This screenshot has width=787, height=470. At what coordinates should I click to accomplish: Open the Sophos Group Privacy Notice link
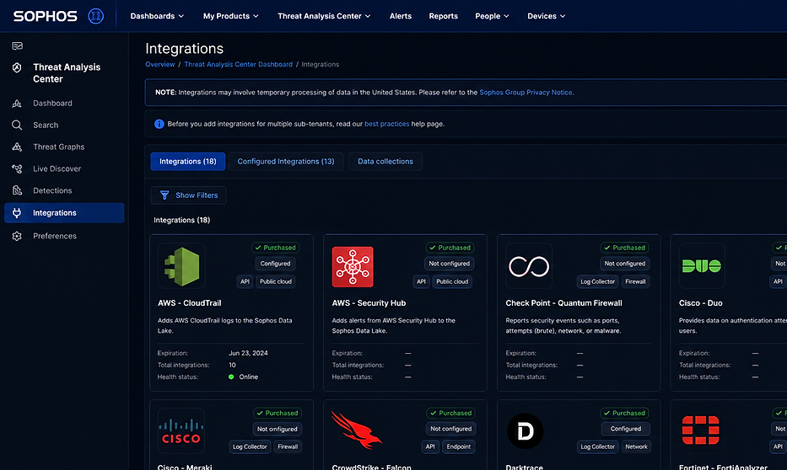coord(526,92)
